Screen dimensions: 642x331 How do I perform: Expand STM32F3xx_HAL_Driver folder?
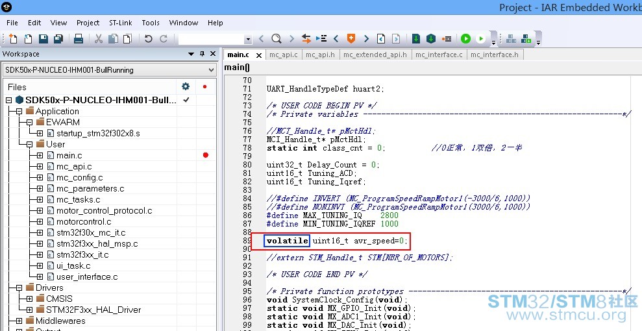[x=29, y=310]
